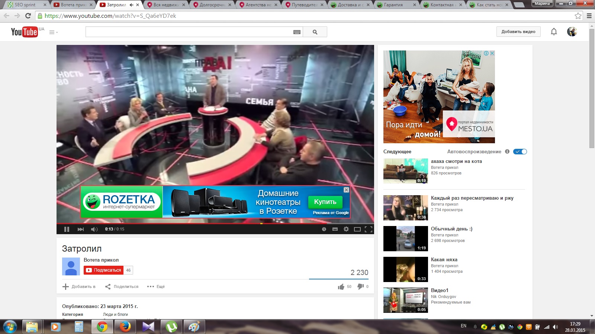Switch to the Вотета прикол browser tab
The height and width of the screenshot is (334, 595).
pos(74,5)
